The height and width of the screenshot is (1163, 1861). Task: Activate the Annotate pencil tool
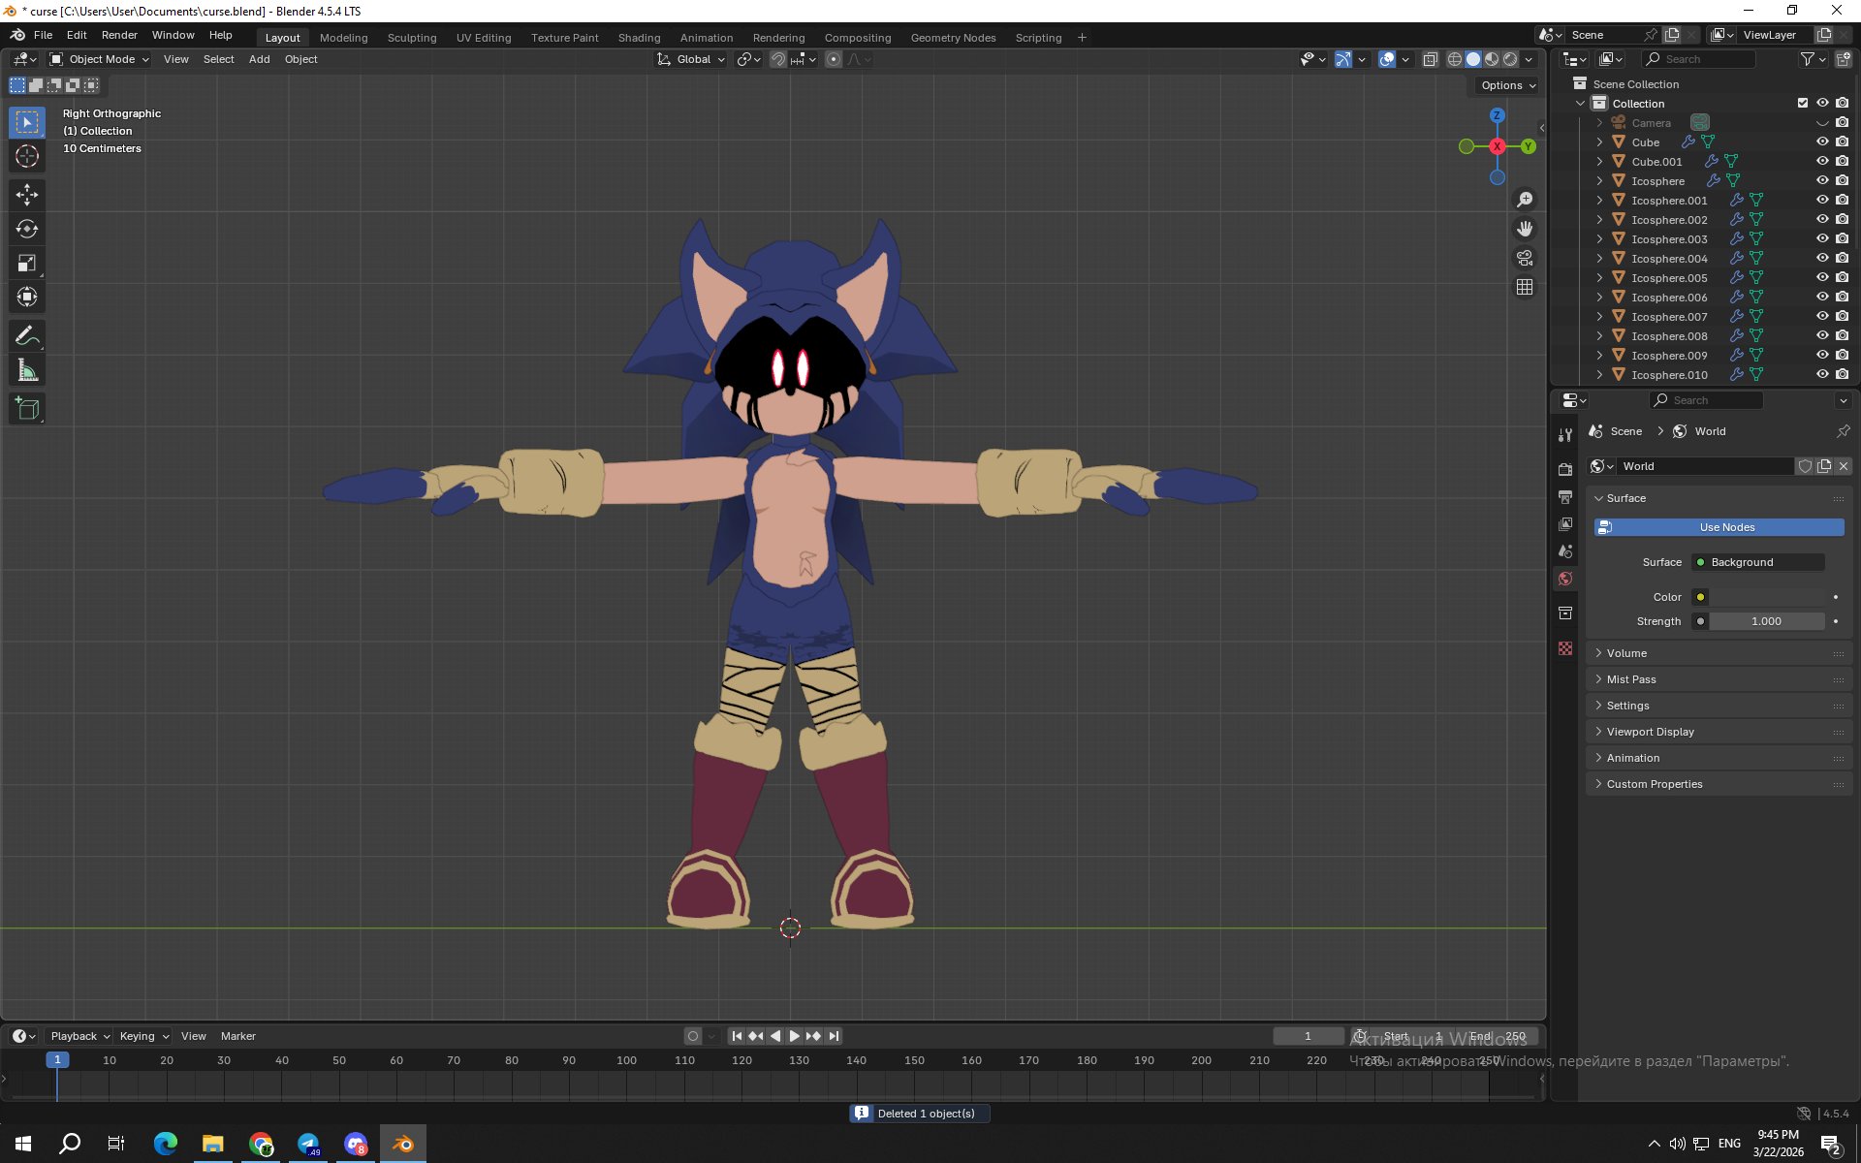27,336
